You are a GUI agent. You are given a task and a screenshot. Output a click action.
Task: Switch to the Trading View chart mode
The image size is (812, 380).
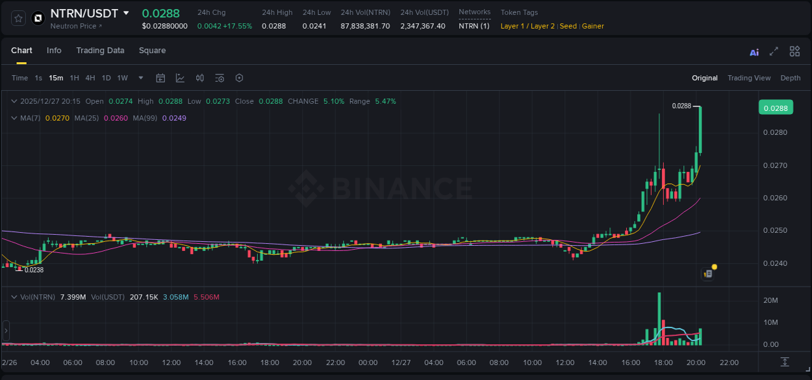click(749, 78)
